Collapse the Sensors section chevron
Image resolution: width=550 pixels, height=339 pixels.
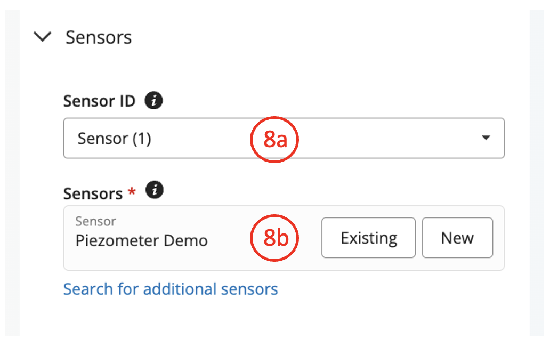coord(43,37)
